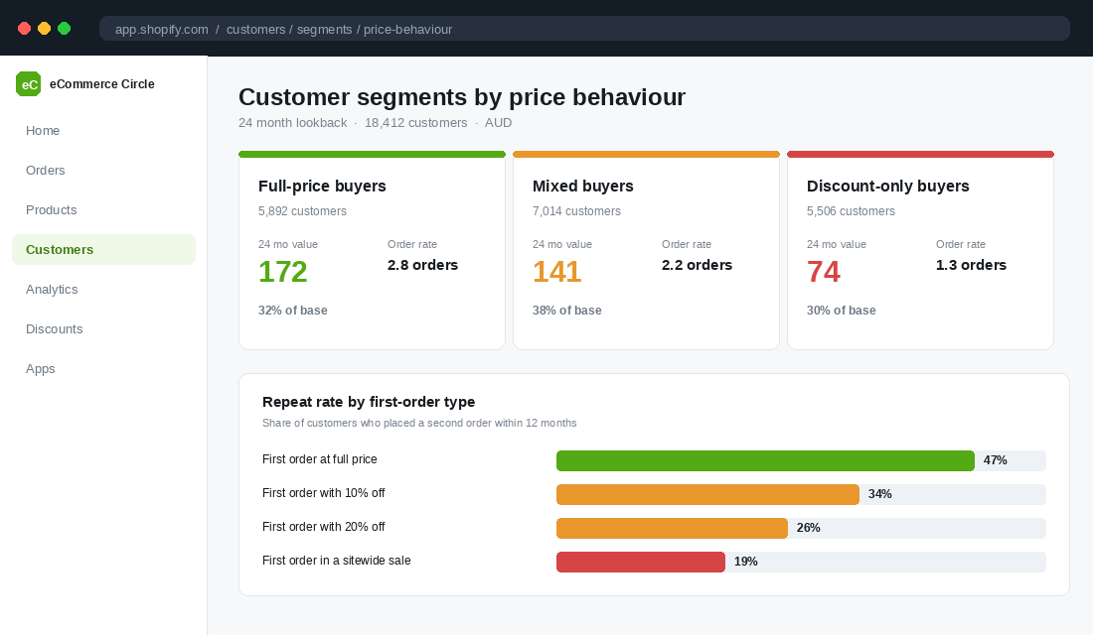The height and width of the screenshot is (635, 1093).
Task: Click the red 19% sitewide sale bar
Action: tap(641, 562)
